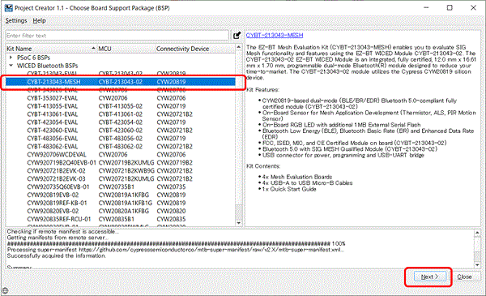This screenshot has width=486, height=296.
Task: Click the kit list vertical scrollbar thumb
Action: click(x=239, y=212)
